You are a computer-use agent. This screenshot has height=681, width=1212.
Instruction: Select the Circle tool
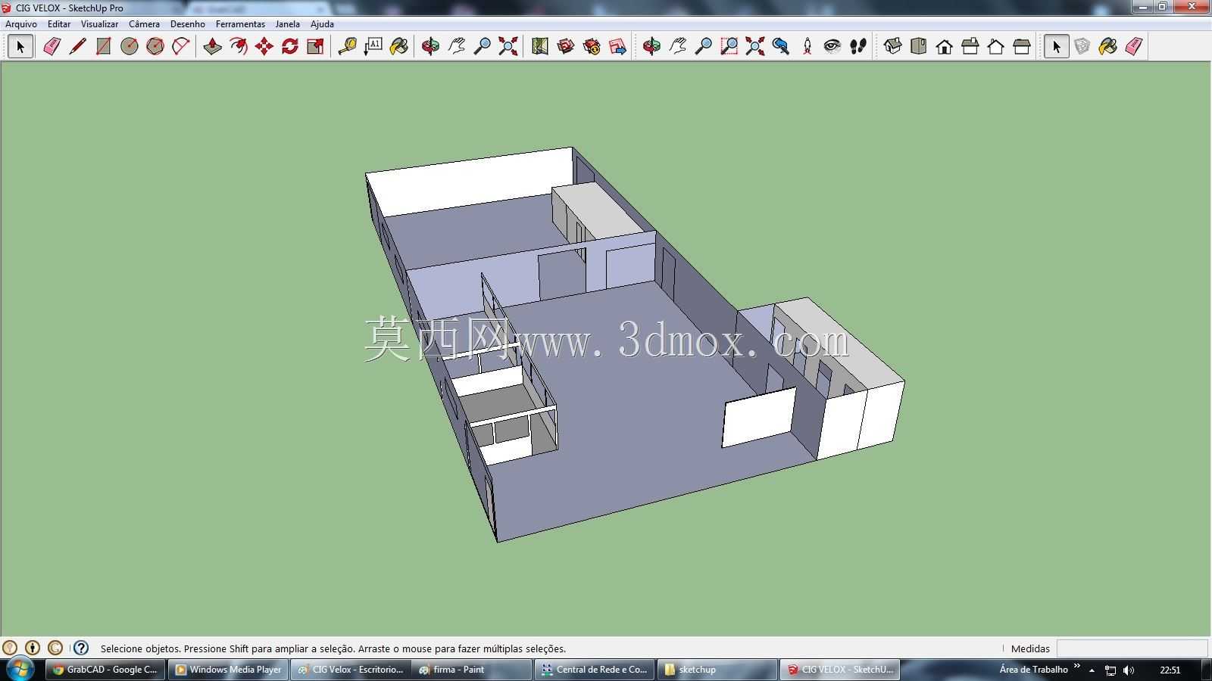130,47
